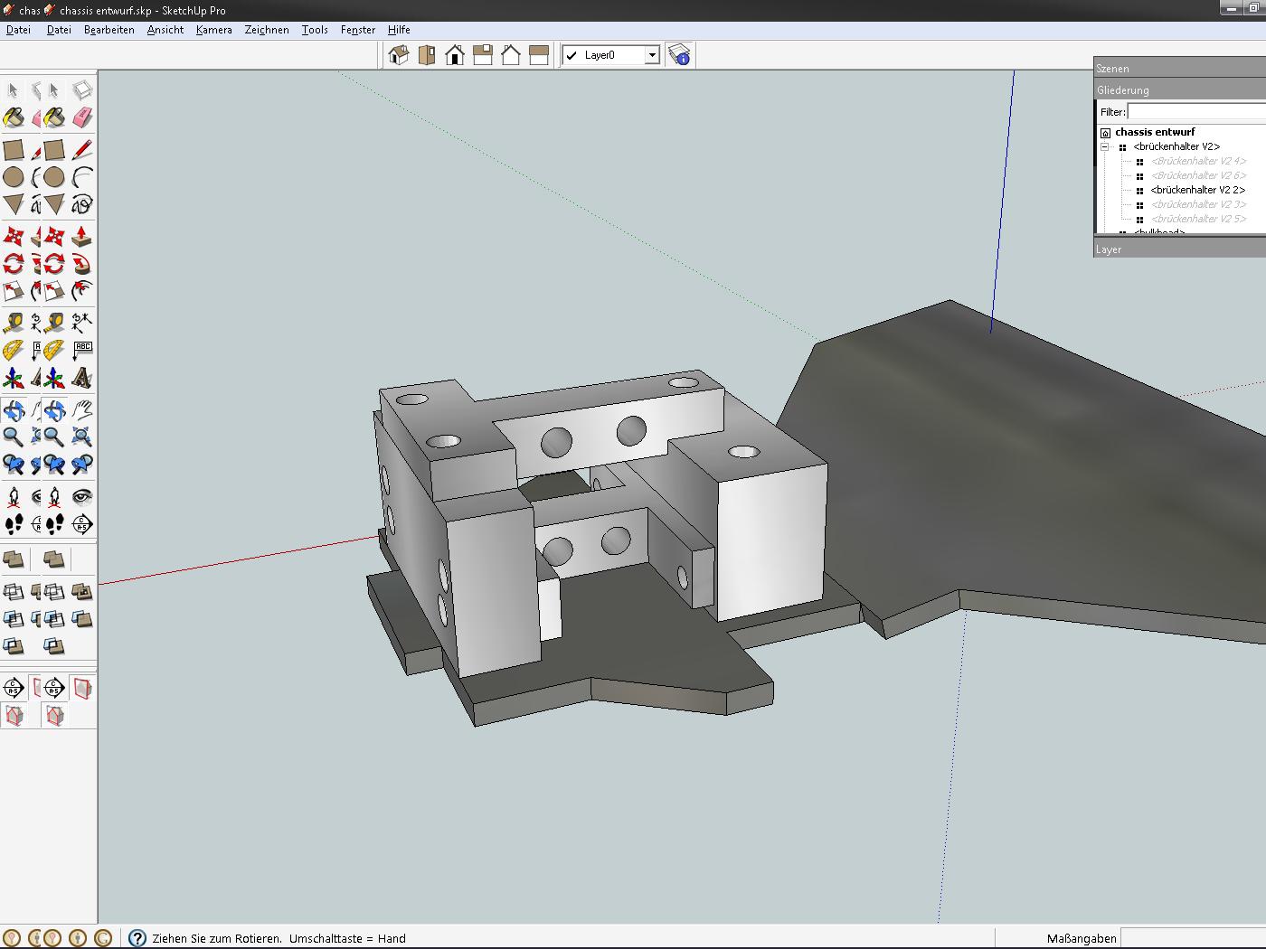Open the Tools menu

click(x=315, y=30)
